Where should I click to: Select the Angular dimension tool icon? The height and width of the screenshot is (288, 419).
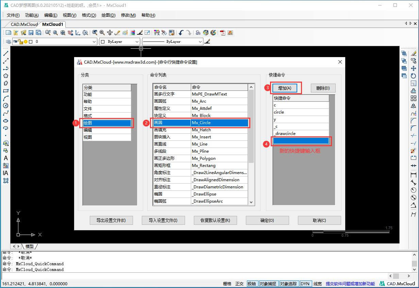[414, 205]
